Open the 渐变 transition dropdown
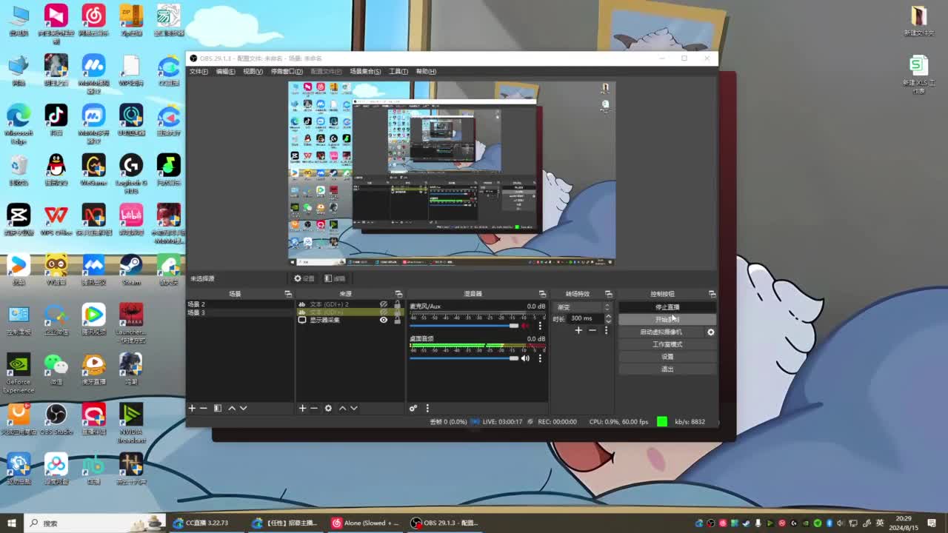Image resolution: width=948 pixels, height=533 pixels. 584,306
